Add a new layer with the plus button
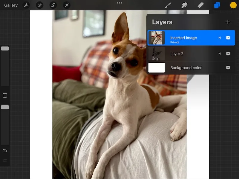The image size is (239, 179). [x=228, y=22]
